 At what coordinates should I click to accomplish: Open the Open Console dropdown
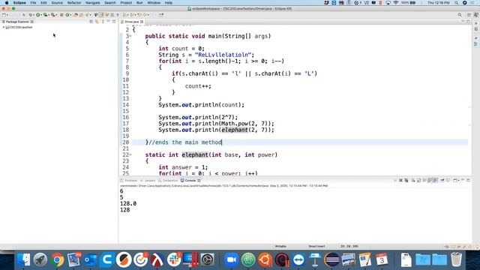pos(456,181)
